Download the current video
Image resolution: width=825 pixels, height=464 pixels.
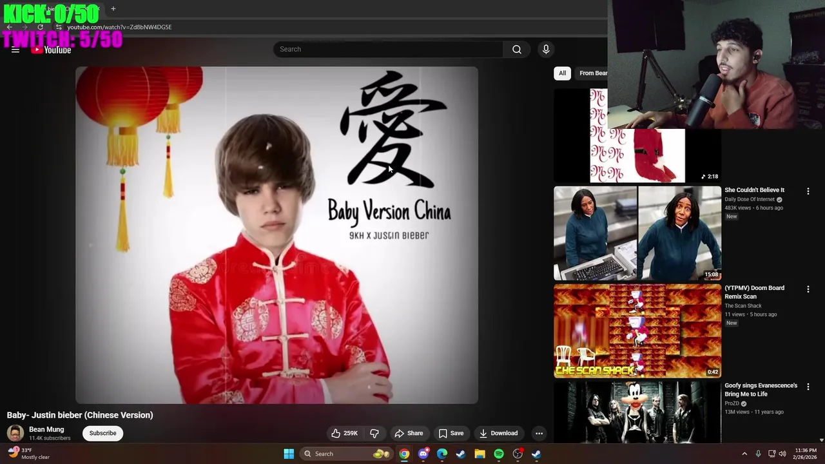tap(498, 433)
